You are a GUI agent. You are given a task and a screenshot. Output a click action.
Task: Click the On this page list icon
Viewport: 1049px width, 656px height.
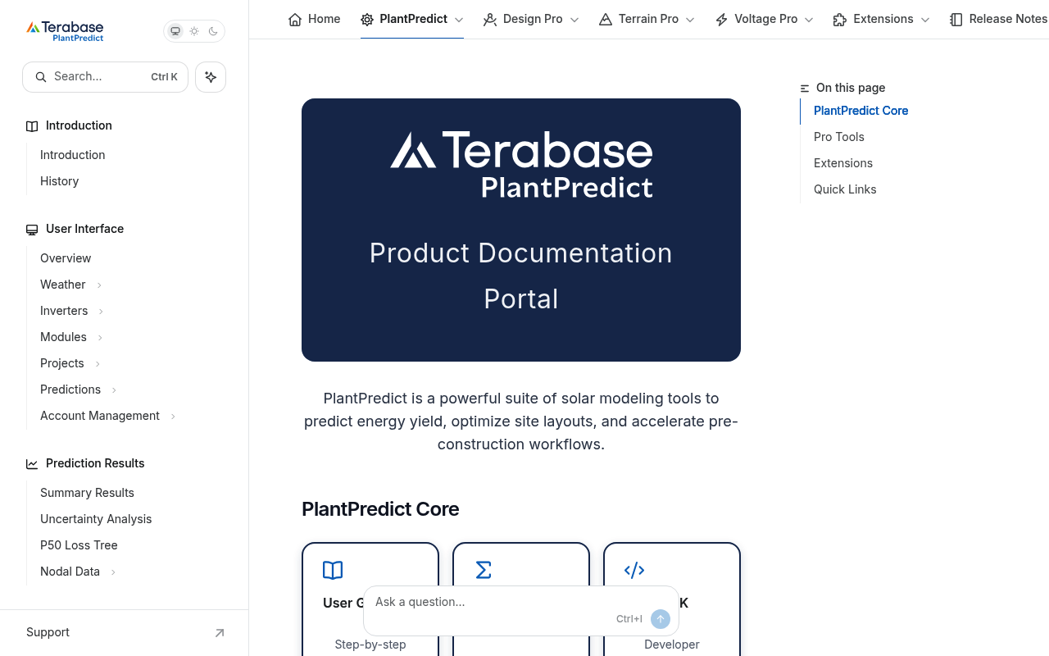point(805,89)
